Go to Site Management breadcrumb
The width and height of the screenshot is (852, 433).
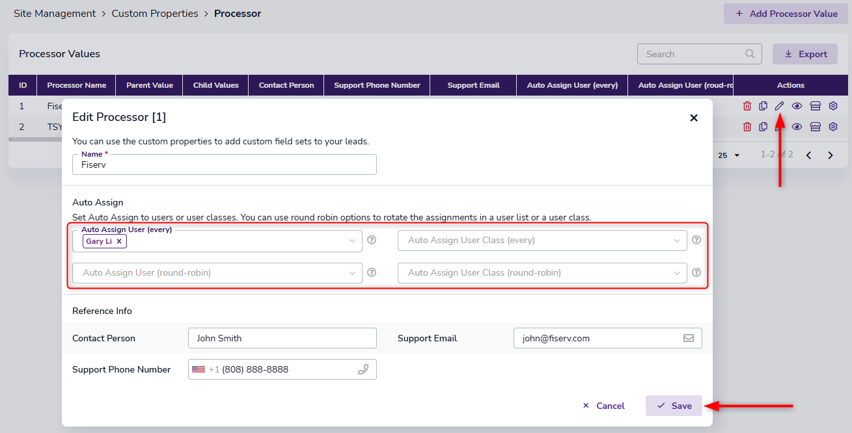click(x=55, y=14)
